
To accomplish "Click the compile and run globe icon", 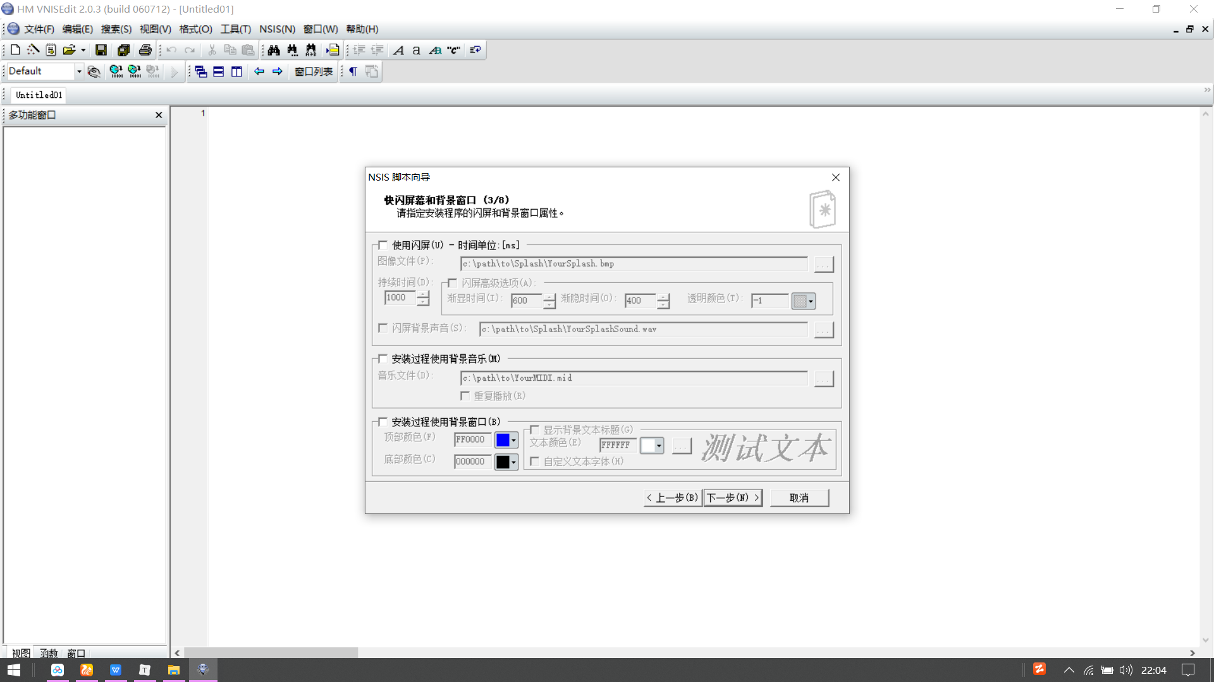I will pyautogui.click(x=135, y=71).
